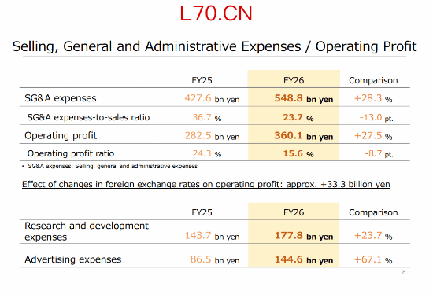The width and height of the screenshot is (433, 298).
Task: Click the 177.8 bn yen R&D value
Action: (x=304, y=236)
